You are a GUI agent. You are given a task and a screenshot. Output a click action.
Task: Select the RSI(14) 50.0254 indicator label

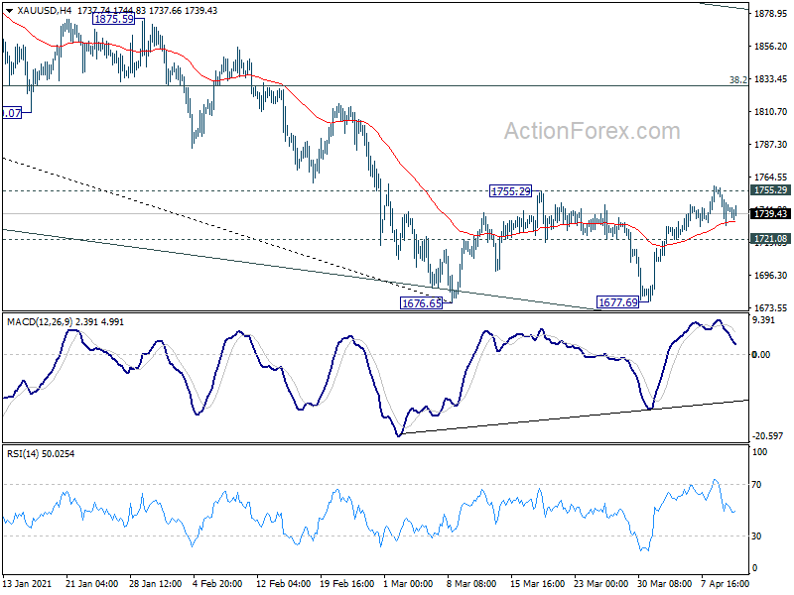(41, 454)
